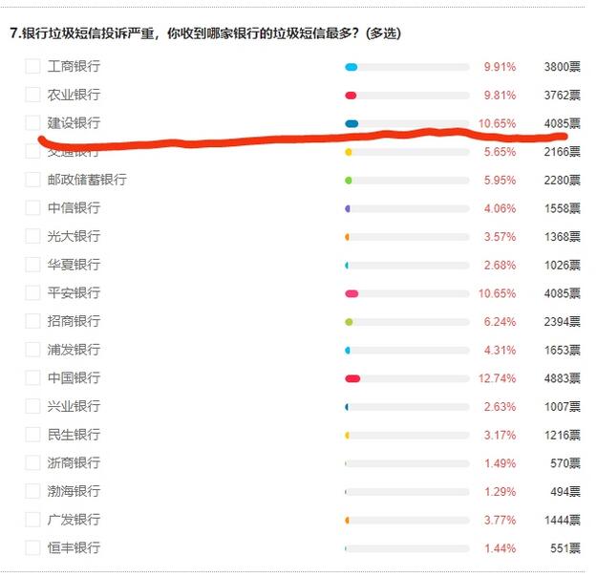The height and width of the screenshot is (577, 597).
Task: Check the box beside 中信银行
Action: tap(32, 208)
